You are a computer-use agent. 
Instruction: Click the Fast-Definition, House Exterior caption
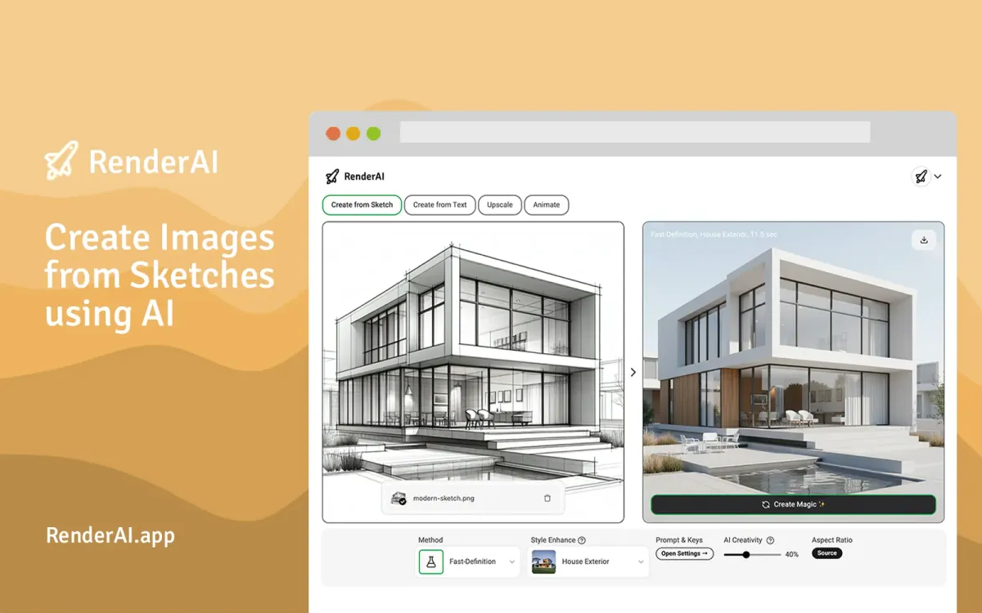tap(714, 235)
